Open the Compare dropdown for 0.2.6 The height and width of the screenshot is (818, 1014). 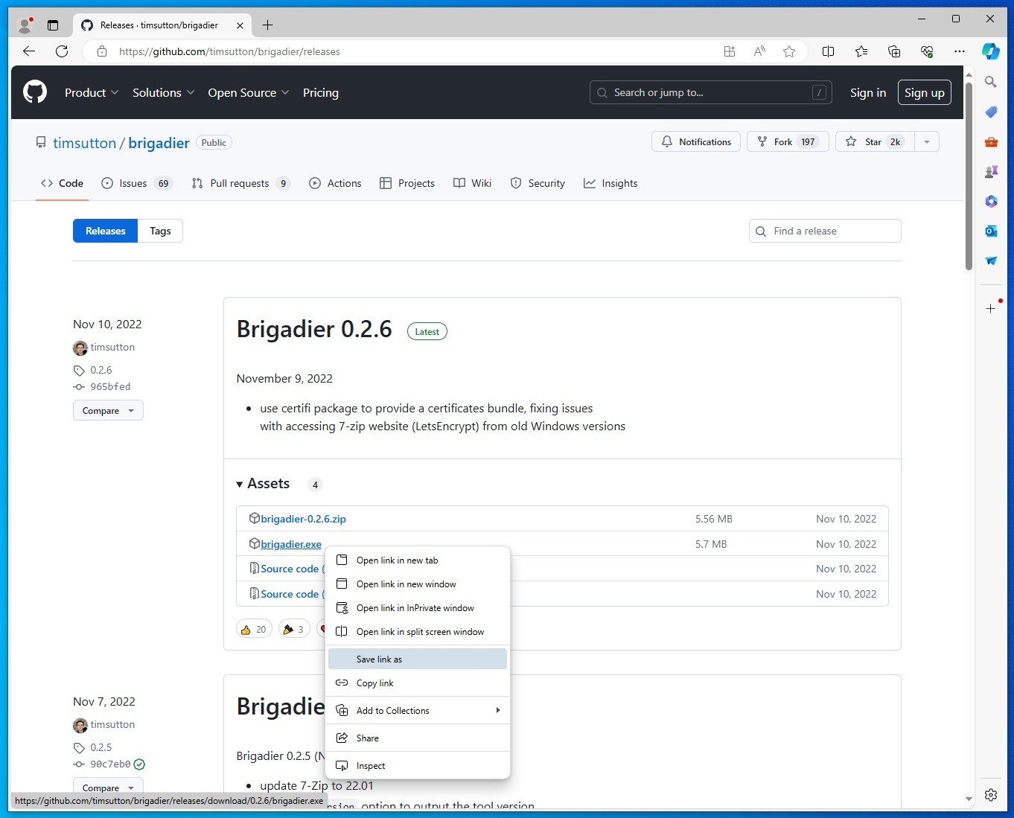(108, 410)
